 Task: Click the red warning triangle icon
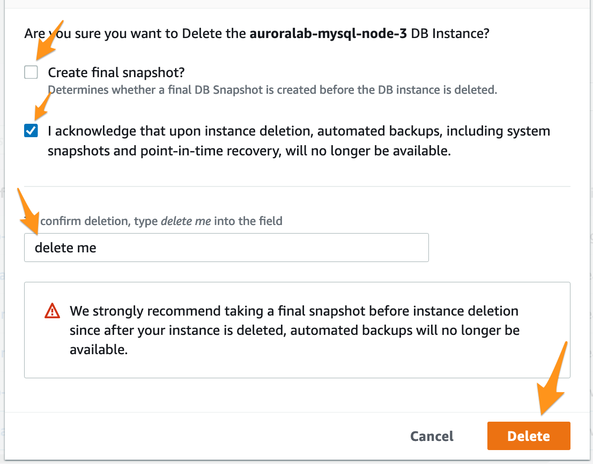pyautogui.click(x=52, y=311)
